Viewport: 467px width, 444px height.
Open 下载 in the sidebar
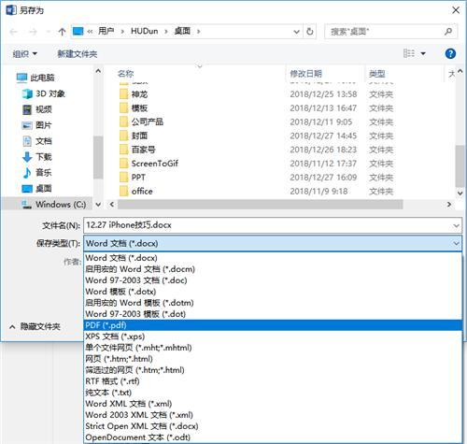click(36, 157)
